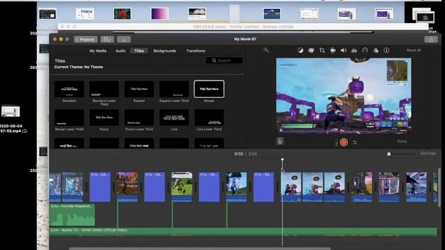Choose the Standard title thumbnail
Image resolution: width=445 pixels, height=250 pixels.
click(x=70, y=89)
